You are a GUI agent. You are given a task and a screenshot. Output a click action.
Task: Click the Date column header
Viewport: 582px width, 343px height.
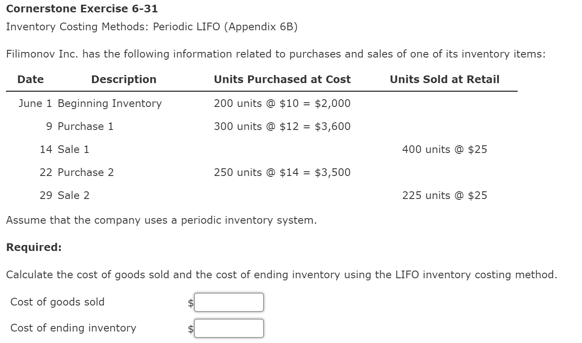pos(30,79)
